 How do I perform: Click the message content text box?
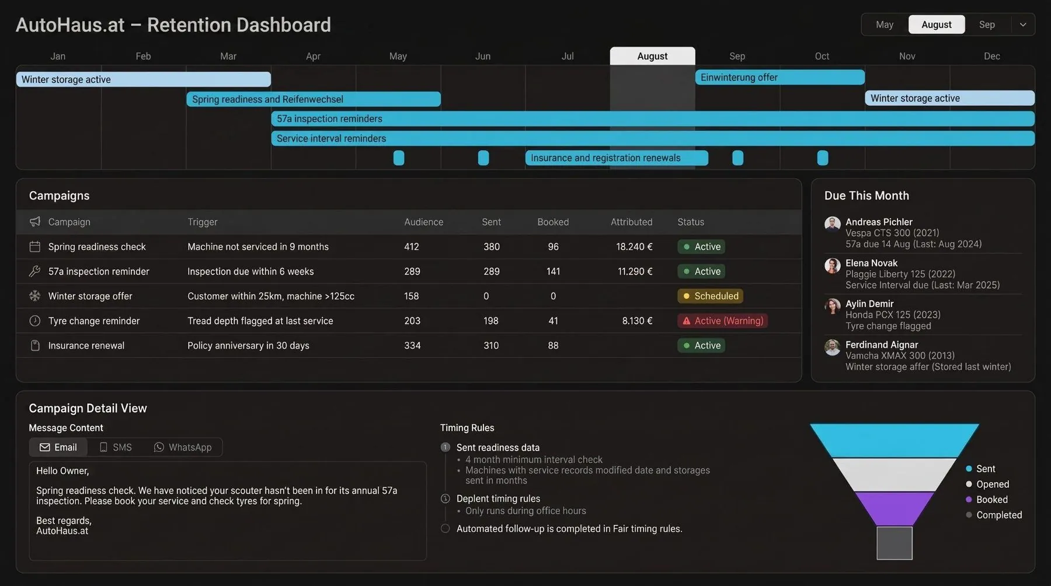[228, 511]
